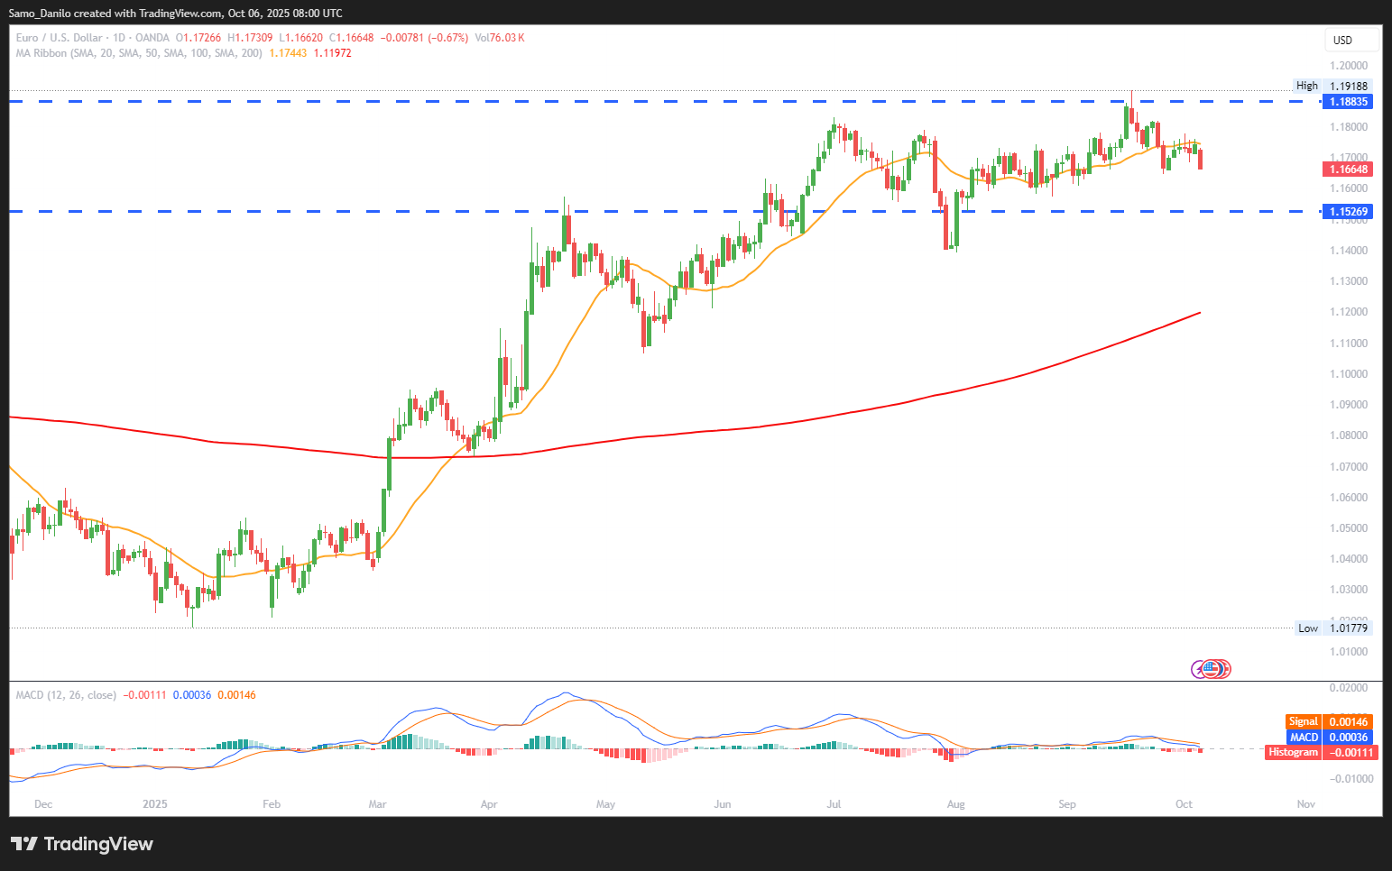The height and width of the screenshot is (871, 1392).
Task: Click the Low 1.01779 price marker
Action: pos(1332,628)
